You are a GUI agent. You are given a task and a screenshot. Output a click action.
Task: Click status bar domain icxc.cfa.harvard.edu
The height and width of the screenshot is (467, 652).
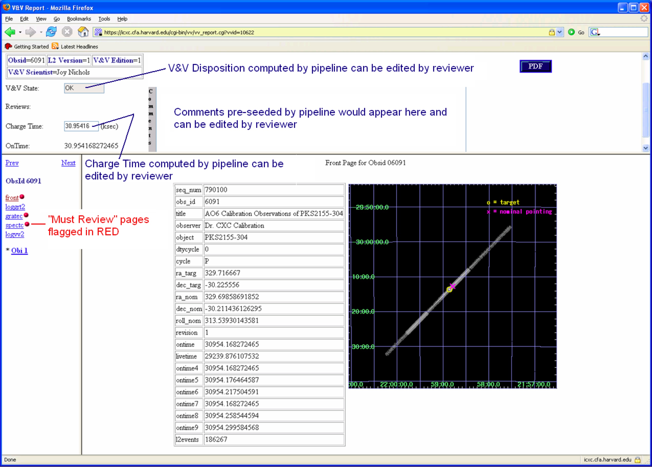[x=608, y=460]
